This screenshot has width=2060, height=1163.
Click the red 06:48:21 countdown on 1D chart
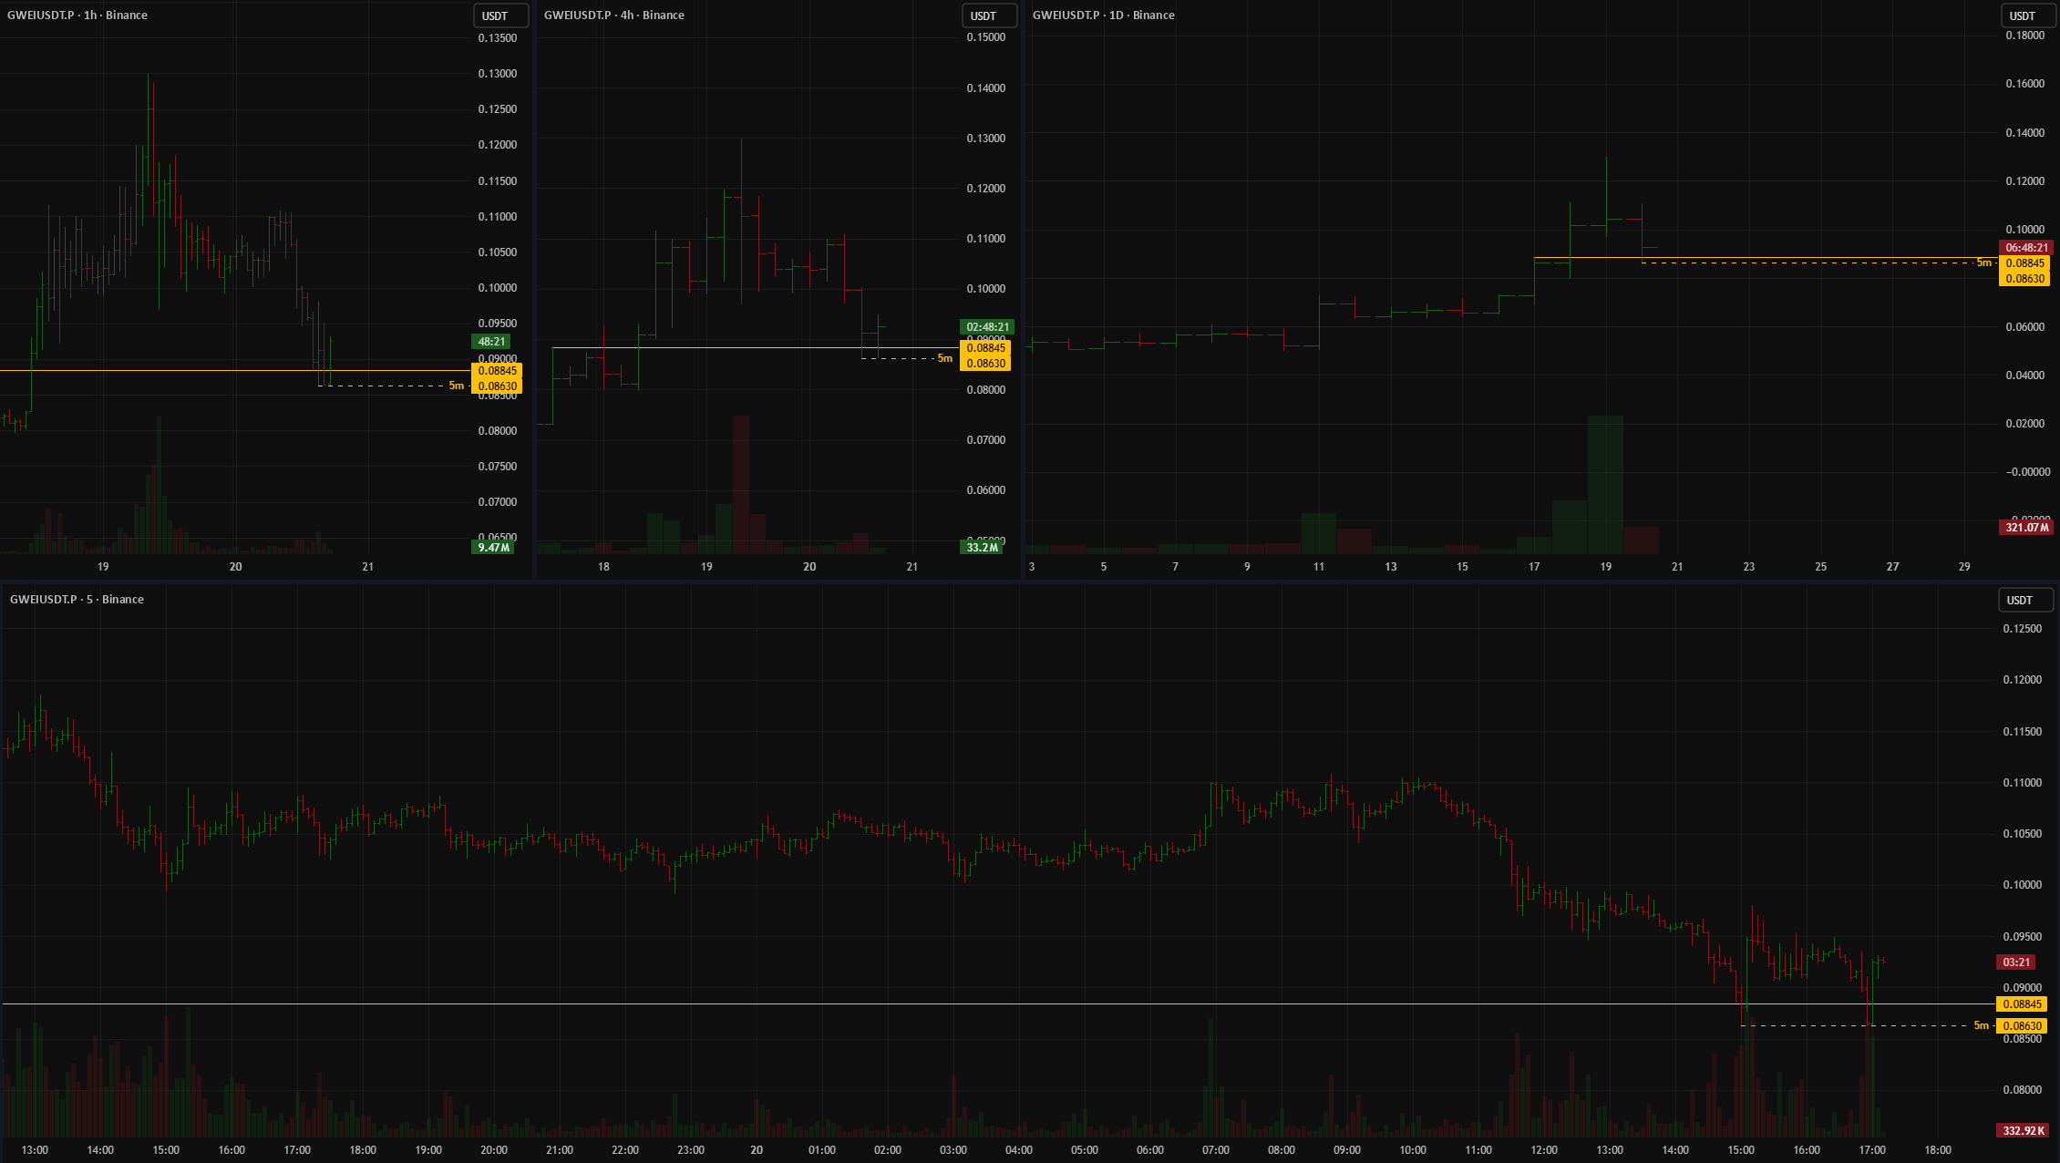point(2026,248)
